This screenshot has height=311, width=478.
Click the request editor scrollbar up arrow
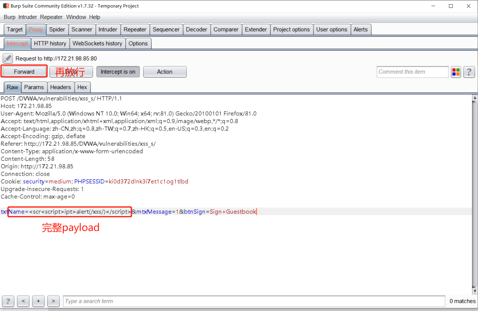pyautogui.click(x=475, y=98)
